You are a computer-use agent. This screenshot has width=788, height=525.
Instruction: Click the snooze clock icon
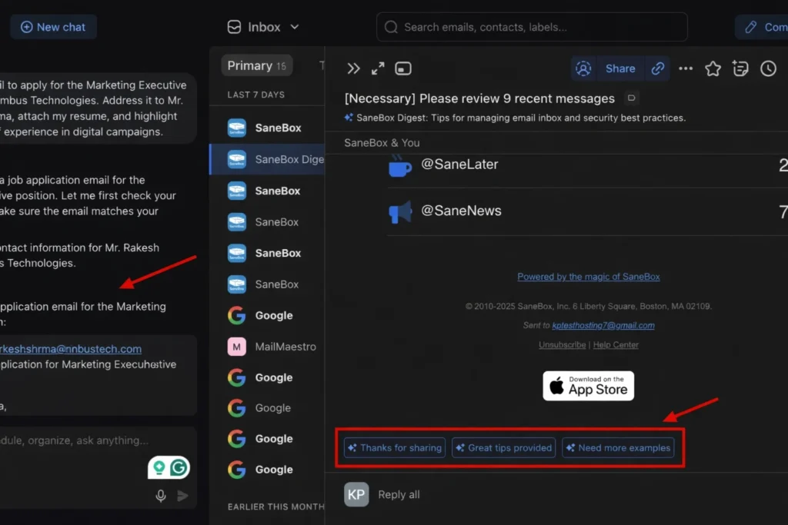(768, 68)
